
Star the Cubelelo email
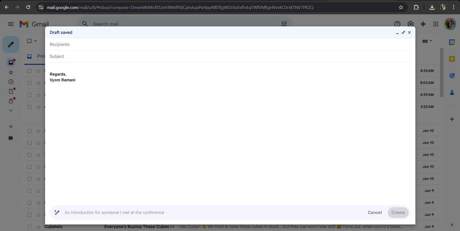point(38,227)
